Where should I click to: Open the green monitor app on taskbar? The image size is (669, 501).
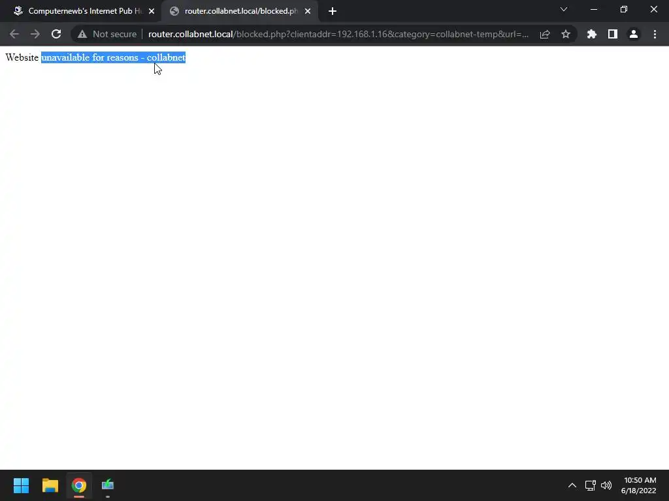pos(108,485)
